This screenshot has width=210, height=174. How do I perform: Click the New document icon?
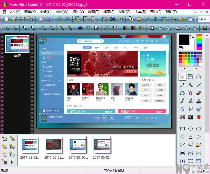pyautogui.click(x=6, y=19)
